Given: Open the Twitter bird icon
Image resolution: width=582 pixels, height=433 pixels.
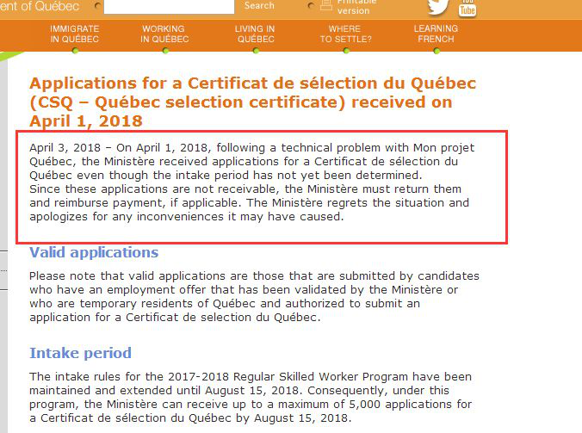Looking at the screenshot, I should point(437,7).
